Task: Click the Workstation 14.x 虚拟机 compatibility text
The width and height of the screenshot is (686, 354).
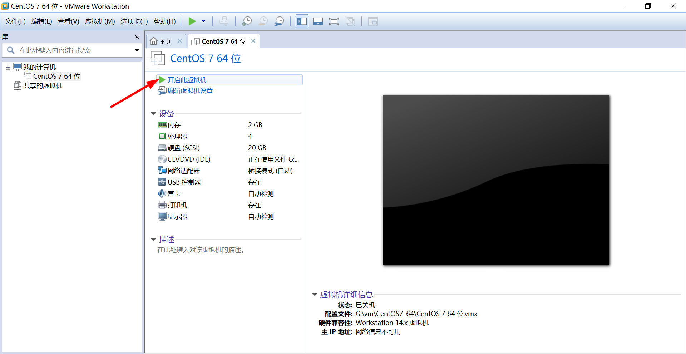Action: 392,323
